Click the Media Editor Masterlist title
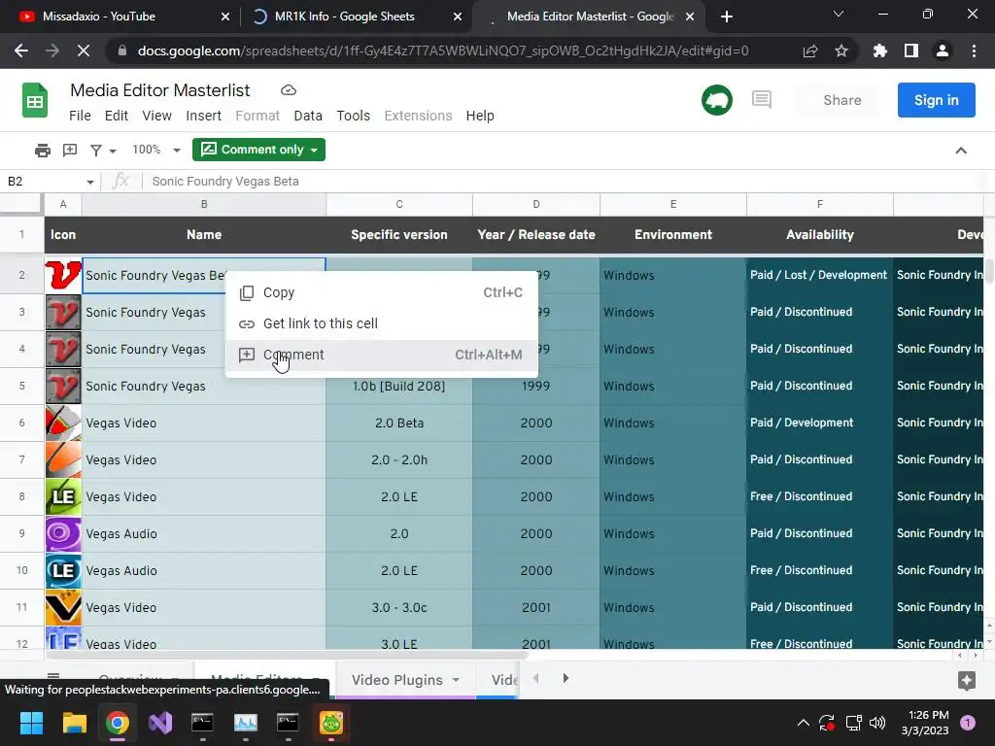 160,90
